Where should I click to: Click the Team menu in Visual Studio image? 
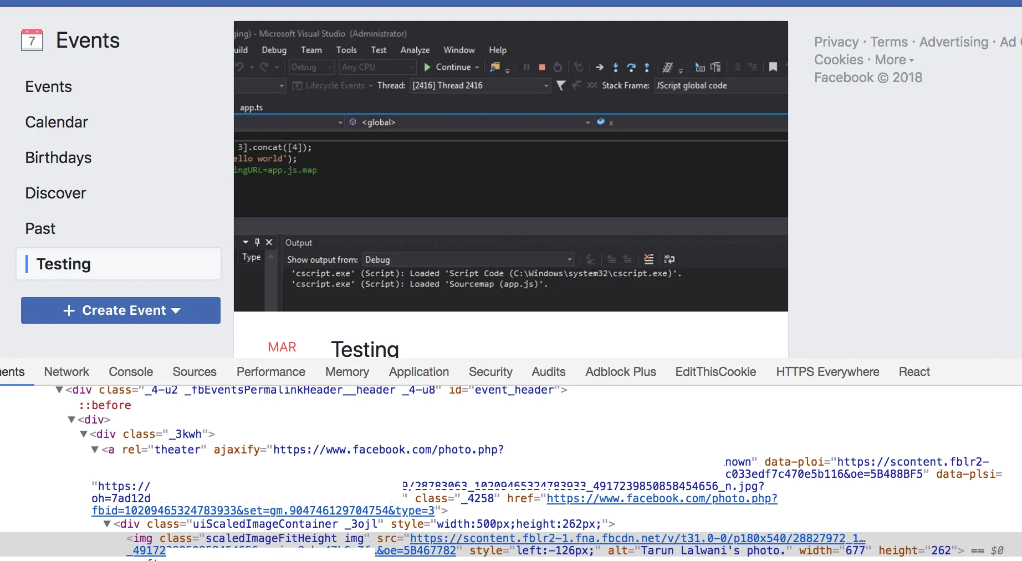[311, 50]
